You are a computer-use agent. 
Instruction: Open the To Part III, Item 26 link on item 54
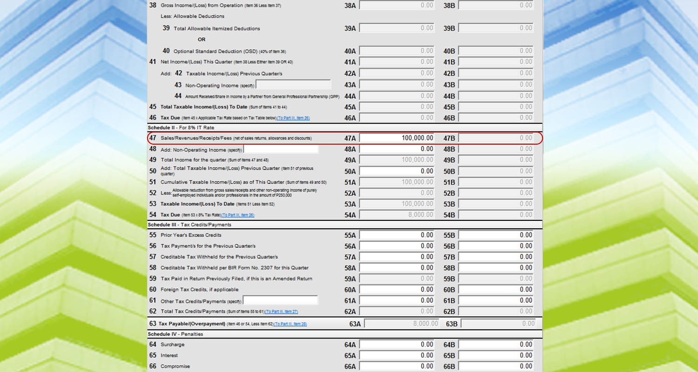coord(238,215)
